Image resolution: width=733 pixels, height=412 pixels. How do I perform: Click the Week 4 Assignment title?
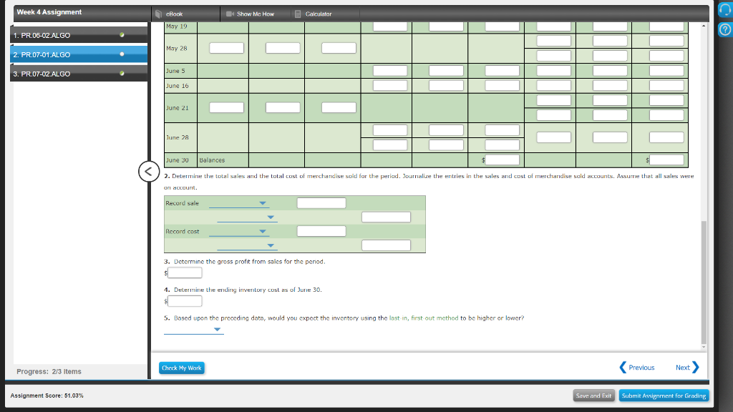click(x=49, y=12)
